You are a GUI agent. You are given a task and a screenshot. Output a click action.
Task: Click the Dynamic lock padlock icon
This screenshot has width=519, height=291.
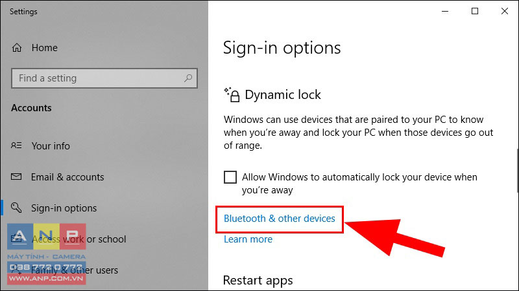point(232,94)
